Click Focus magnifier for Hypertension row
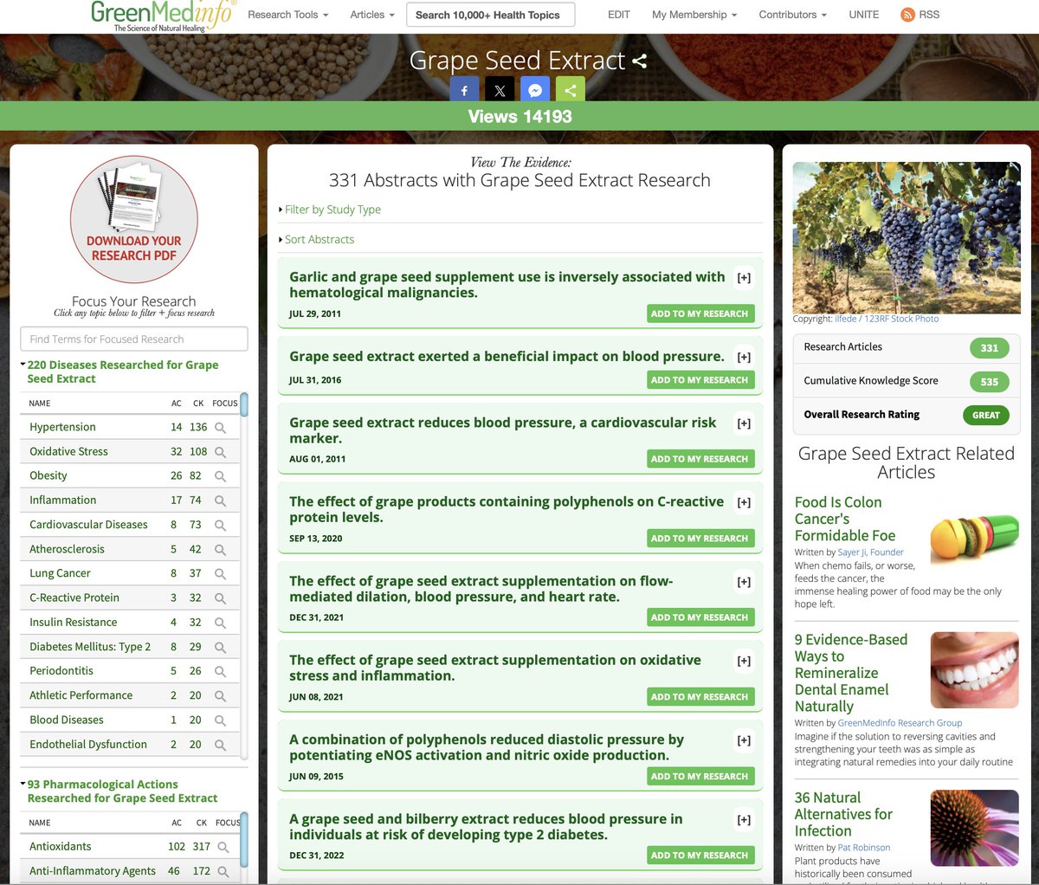Image resolution: width=1039 pixels, height=885 pixels. tap(220, 428)
